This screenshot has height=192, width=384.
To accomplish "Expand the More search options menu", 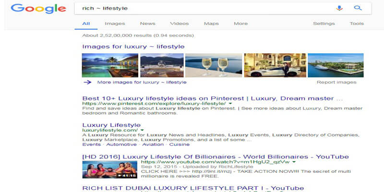I will click(240, 24).
